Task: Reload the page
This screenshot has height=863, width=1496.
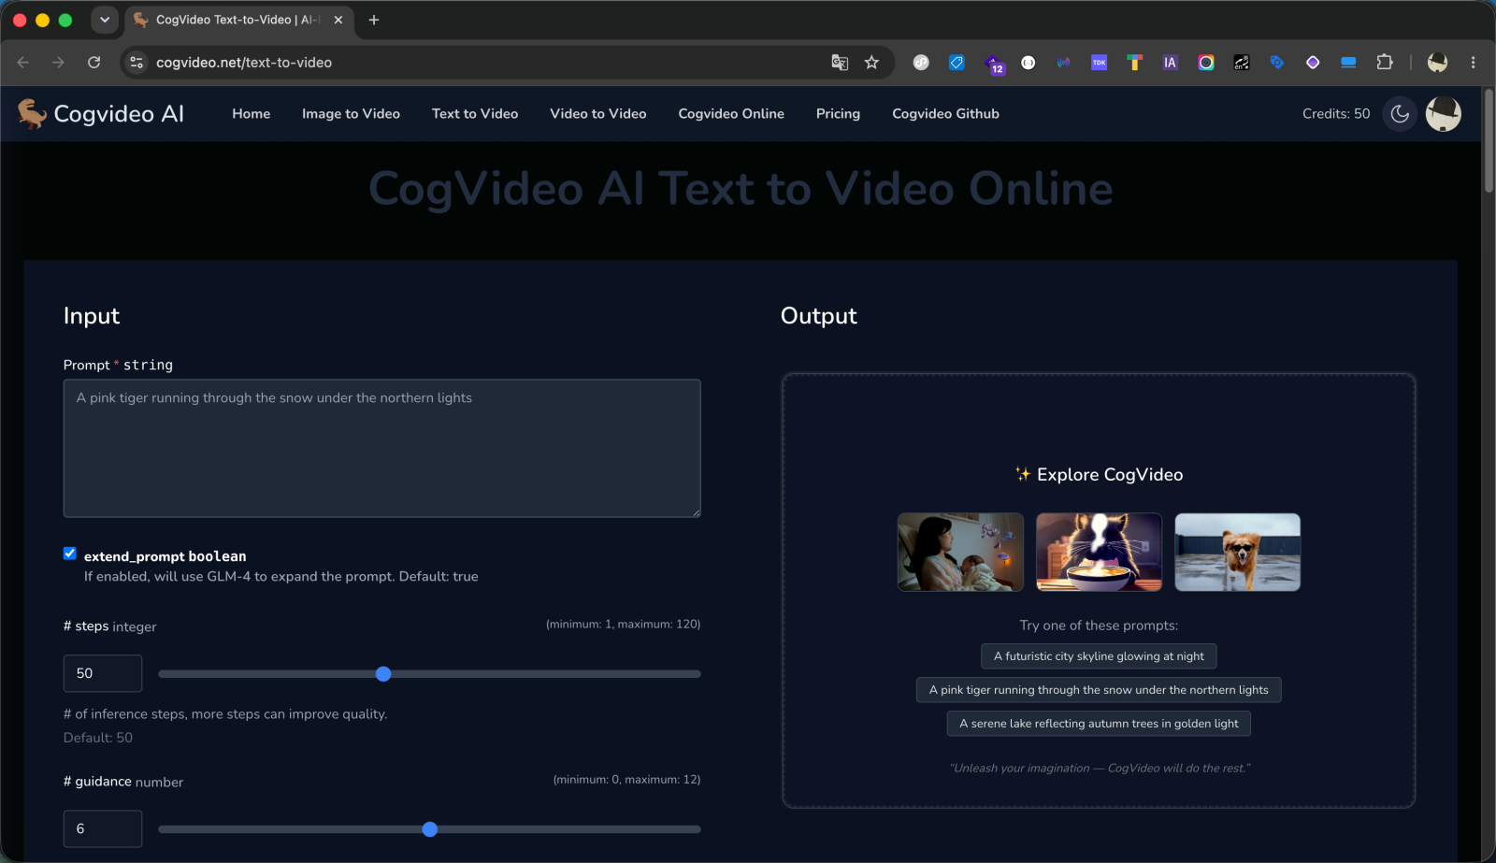Action: click(x=94, y=63)
